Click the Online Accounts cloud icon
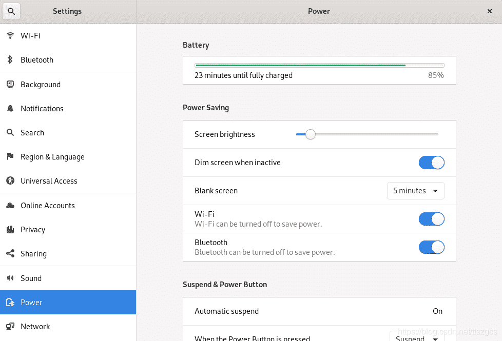The height and width of the screenshot is (341, 502). [10, 205]
